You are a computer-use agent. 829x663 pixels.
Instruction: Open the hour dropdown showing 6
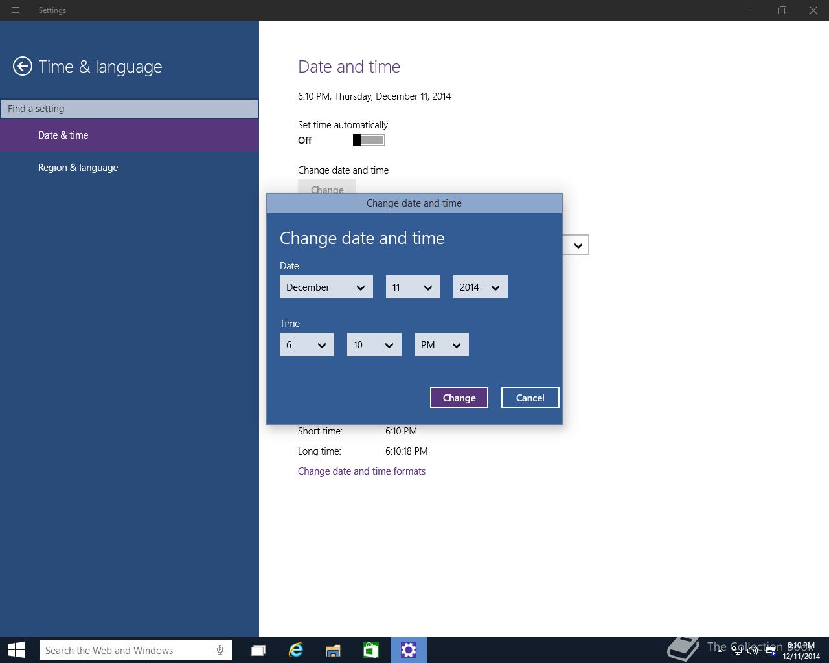pos(307,345)
